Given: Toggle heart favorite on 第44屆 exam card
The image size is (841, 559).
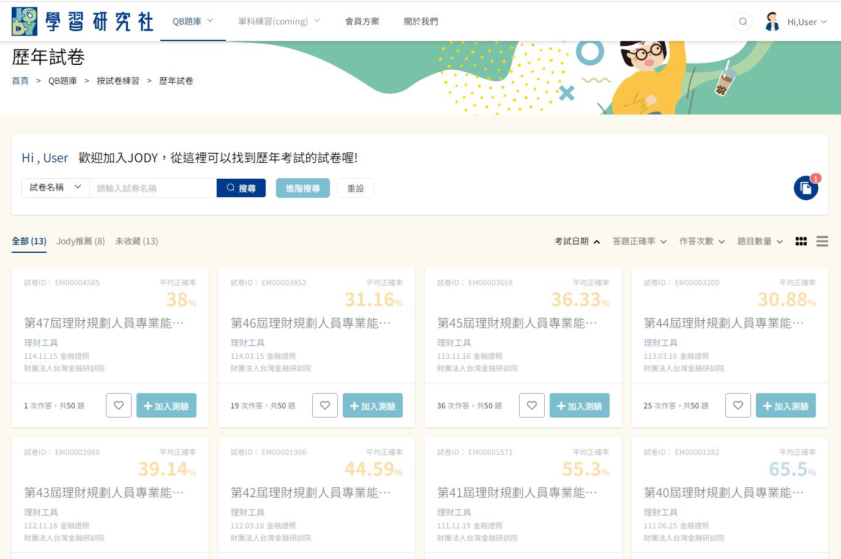Looking at the screenshot, I should 738,405.
